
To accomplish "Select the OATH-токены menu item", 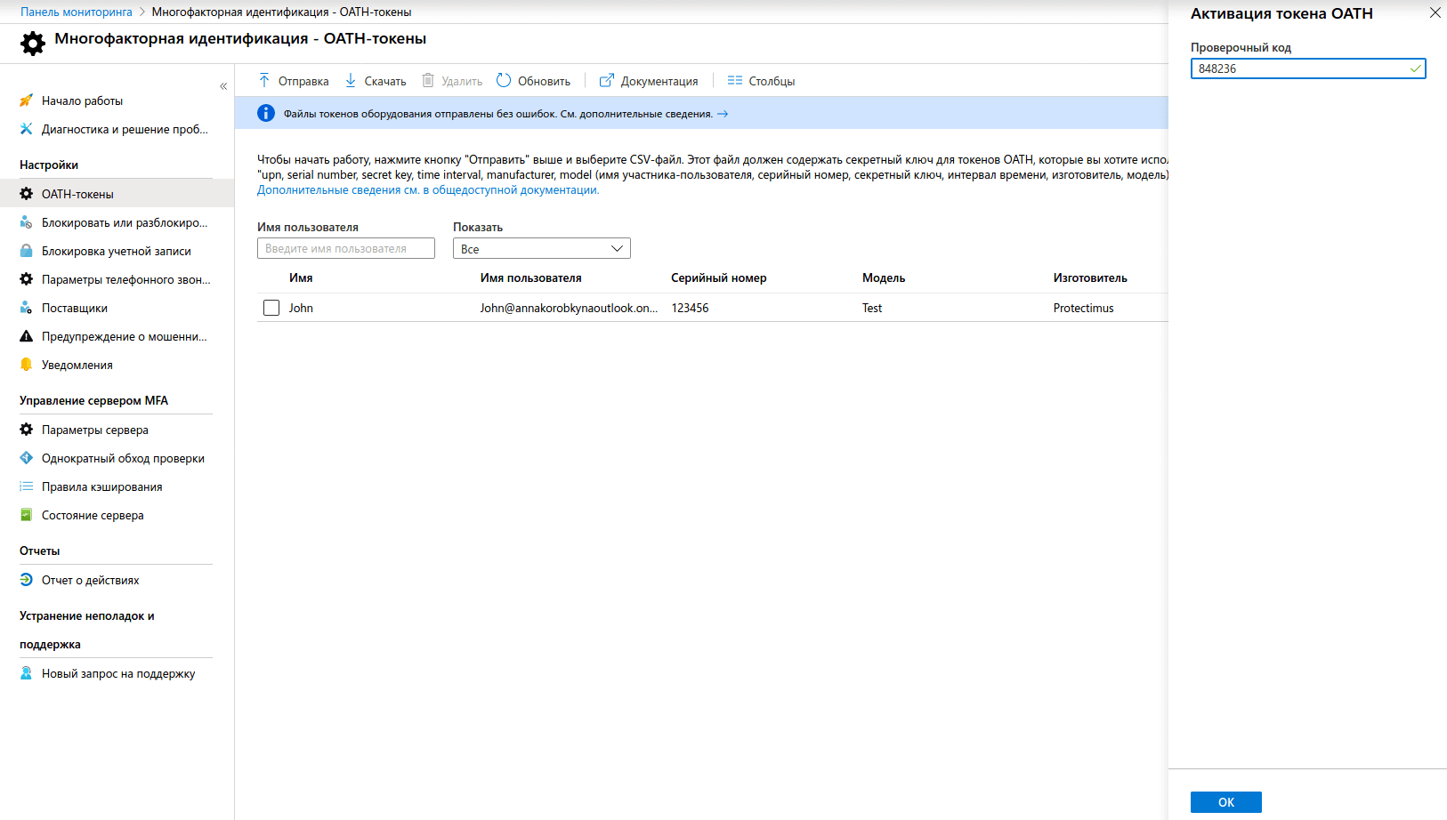I will pyautogui.click(x=117, y=194).
